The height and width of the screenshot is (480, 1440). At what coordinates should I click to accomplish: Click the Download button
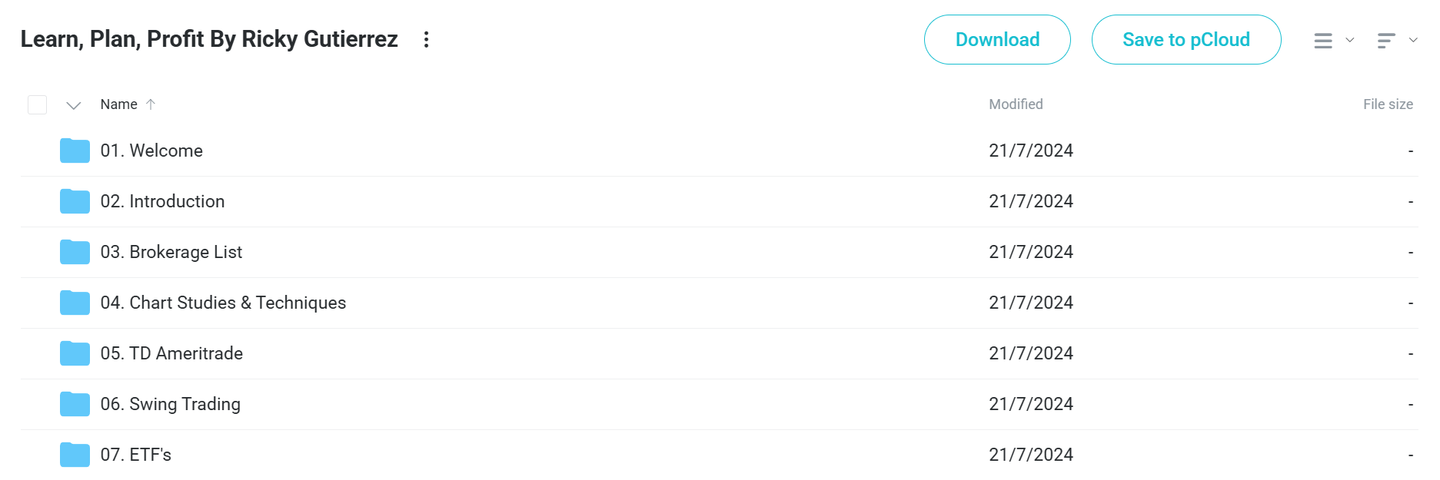point(997,39)
